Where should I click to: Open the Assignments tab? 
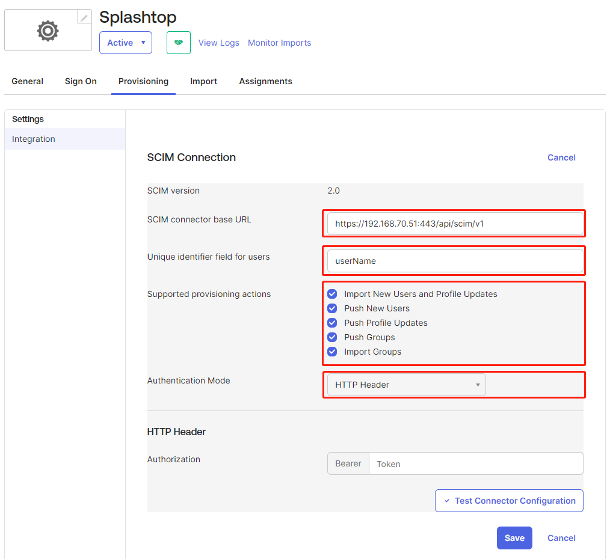tap(266, 81)
